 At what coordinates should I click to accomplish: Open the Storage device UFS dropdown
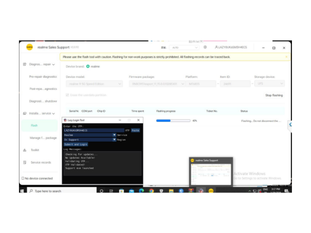click(x=269, y=83)
